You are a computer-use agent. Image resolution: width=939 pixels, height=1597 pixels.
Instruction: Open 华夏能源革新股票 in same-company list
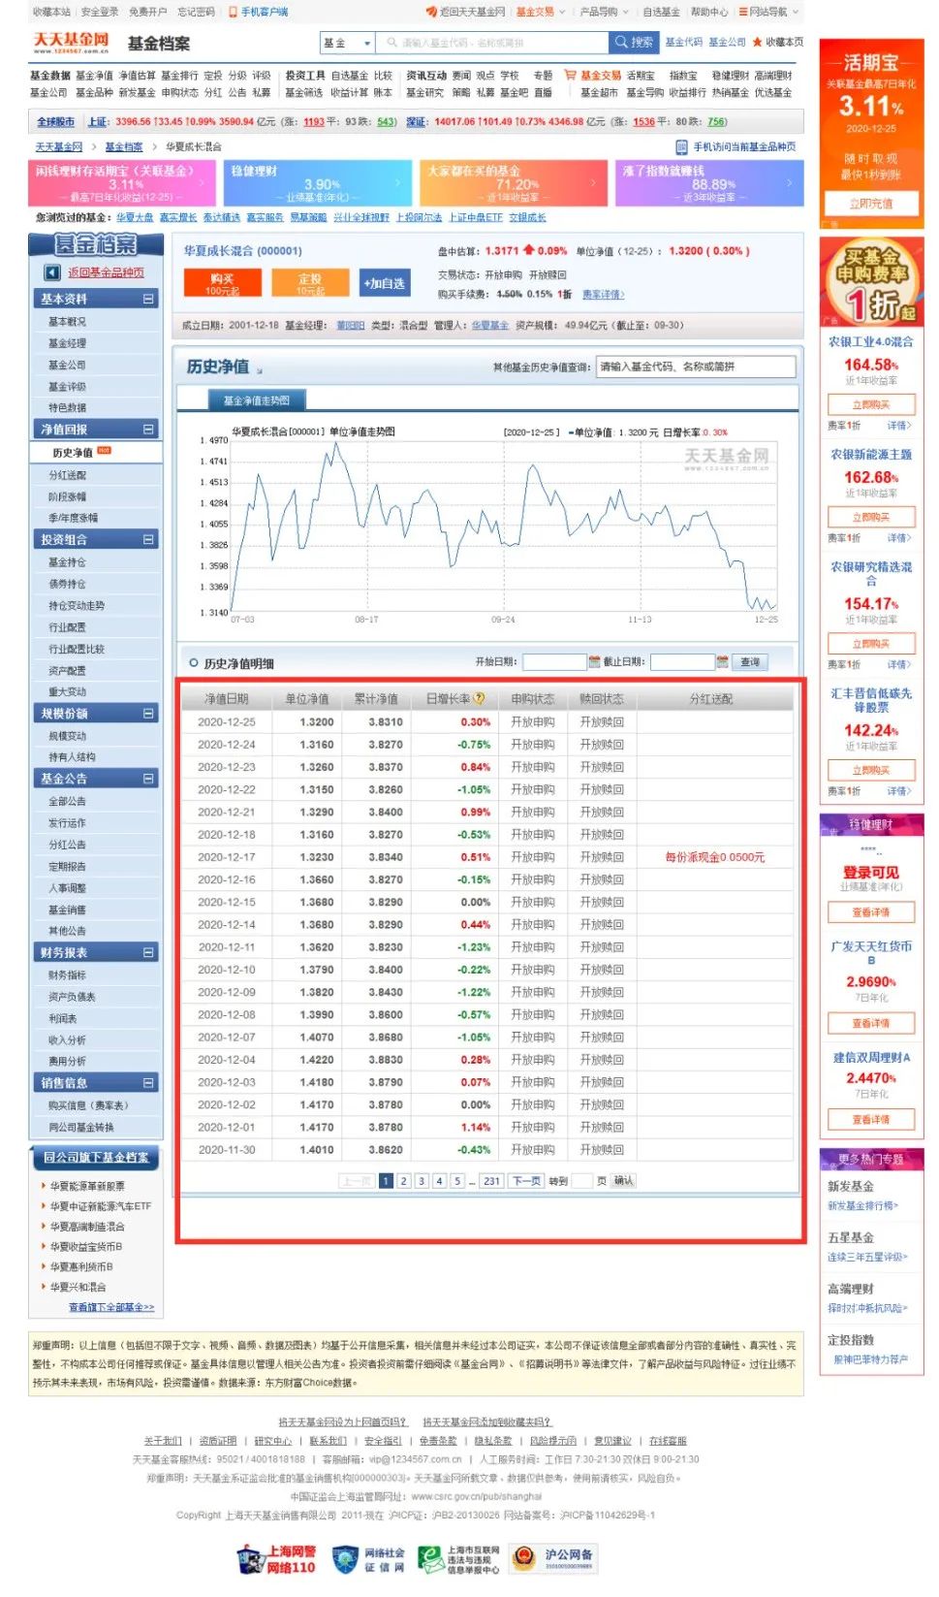coord(87,1186)
